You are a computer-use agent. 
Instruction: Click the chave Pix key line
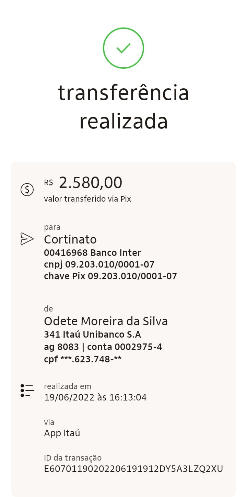110,276
